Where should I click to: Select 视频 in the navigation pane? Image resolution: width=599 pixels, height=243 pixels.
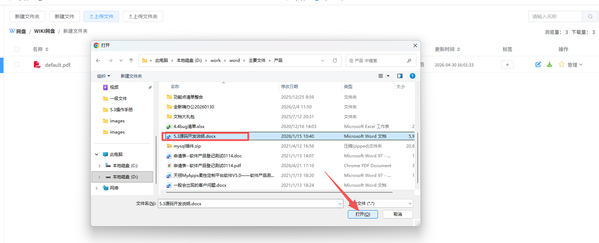tap(114, 87)
